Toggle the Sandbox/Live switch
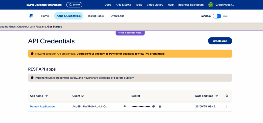 pyautogui.click(x=217, y=16)
